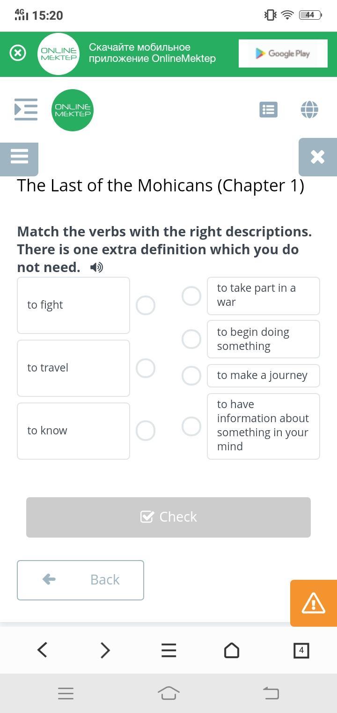Image resolution: width=337 pixels, height=713 pixels.
Task: Go to the previous task with Back
Action: (x=81, y=580)
